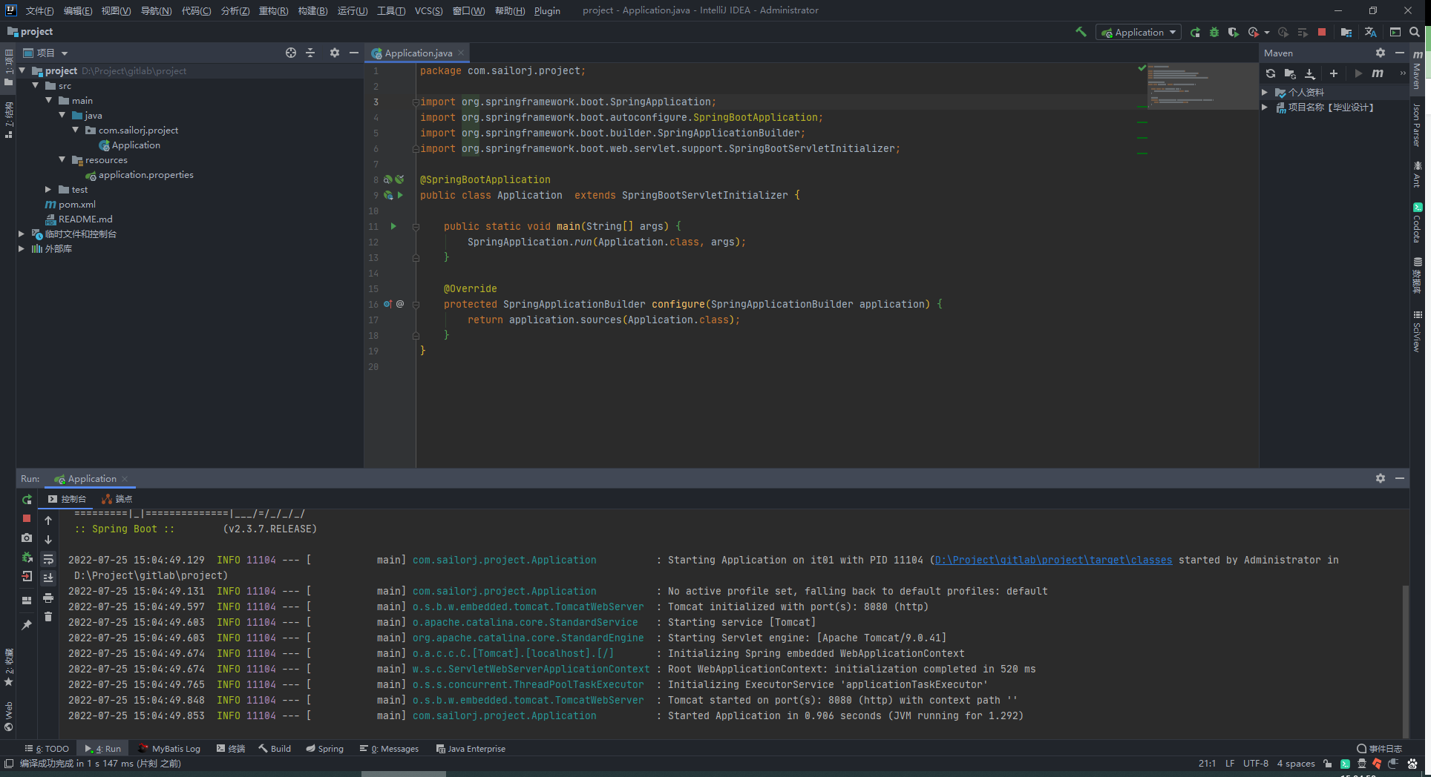Click the Debug bug icon in toolbar
The width and height of the screenshot is (1431, 777).
(1214, 32)
